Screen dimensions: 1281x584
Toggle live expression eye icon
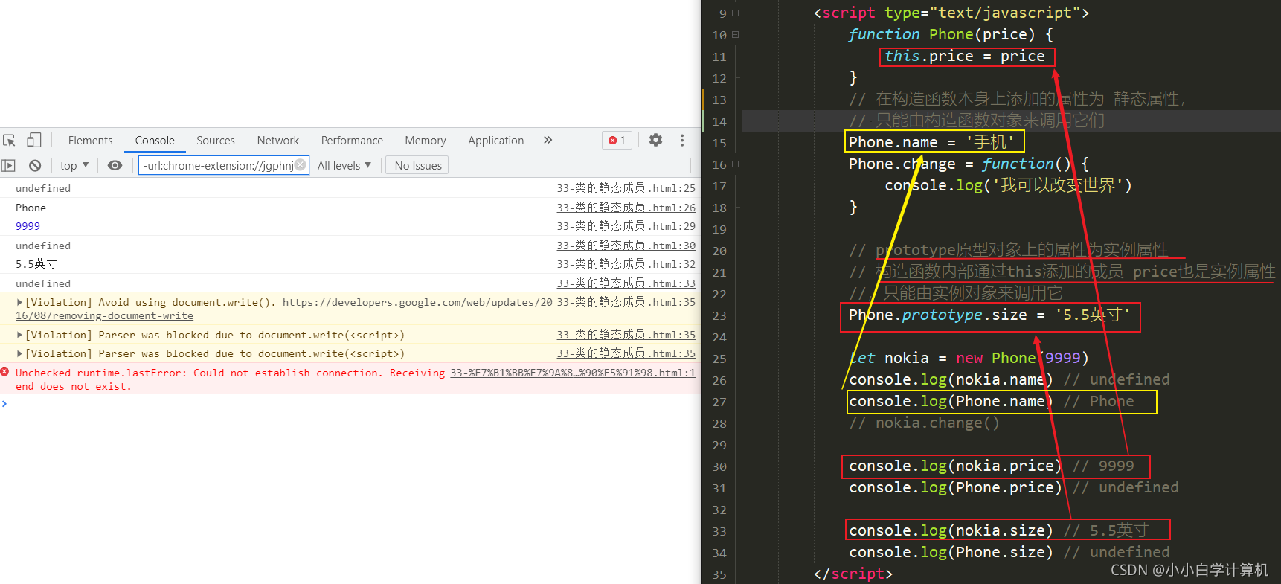[115, 165]
